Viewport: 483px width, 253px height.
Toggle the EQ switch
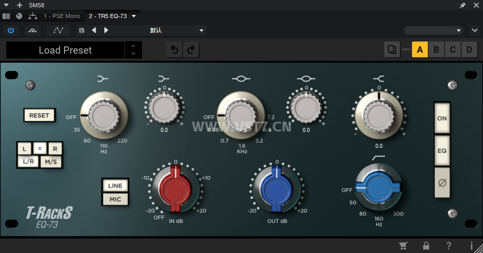442,150
